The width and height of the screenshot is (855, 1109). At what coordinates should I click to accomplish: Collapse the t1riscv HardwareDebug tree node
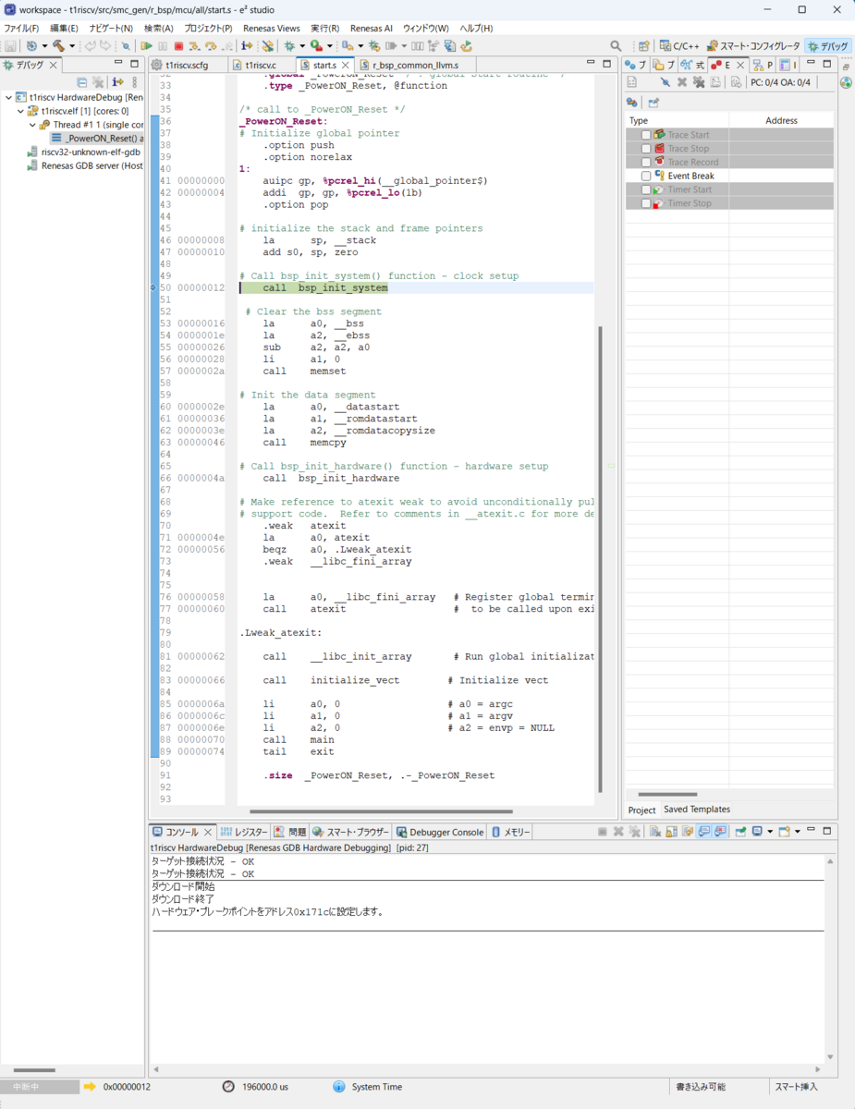7,97
